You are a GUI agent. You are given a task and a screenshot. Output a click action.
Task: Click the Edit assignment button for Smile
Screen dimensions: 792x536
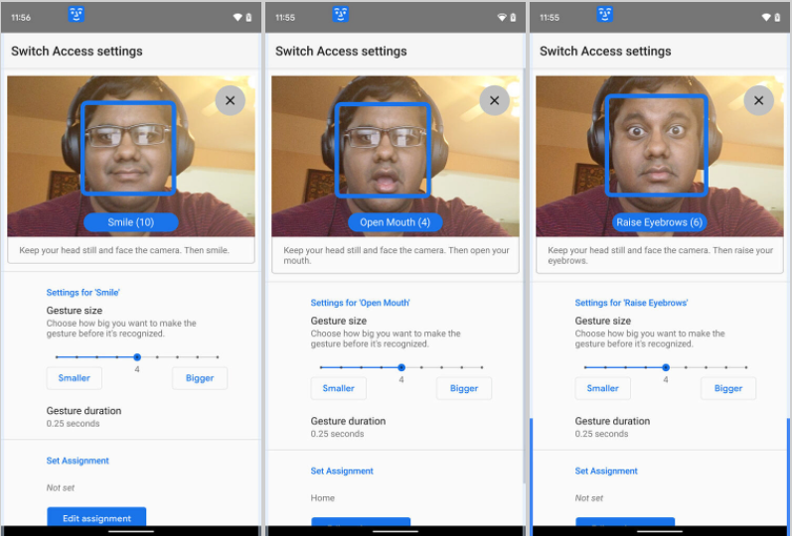pyautogui.click(x=96, y=517)
